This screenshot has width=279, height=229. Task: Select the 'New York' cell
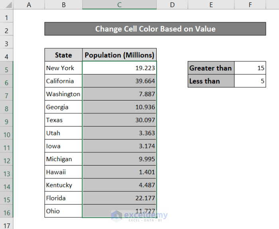tap(63, 68)
